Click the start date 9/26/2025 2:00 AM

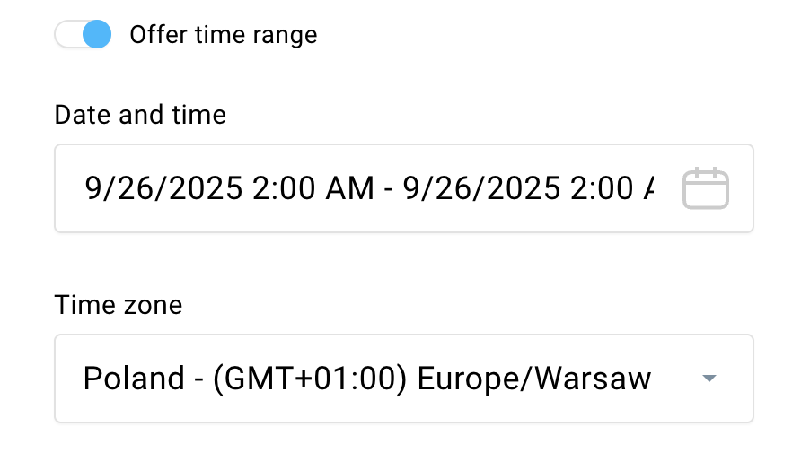[229, 189]
